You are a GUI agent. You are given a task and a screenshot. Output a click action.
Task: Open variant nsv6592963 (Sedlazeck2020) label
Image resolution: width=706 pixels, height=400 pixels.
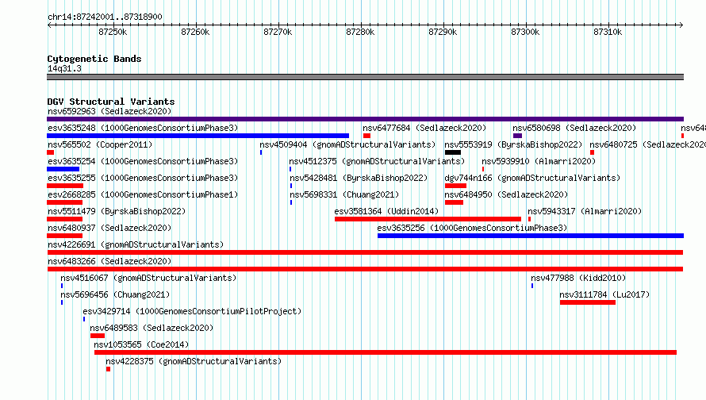(x=109, y=111)
